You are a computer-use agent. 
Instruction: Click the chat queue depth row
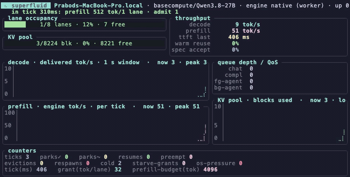pyautogui.click(x=241, y=69)
